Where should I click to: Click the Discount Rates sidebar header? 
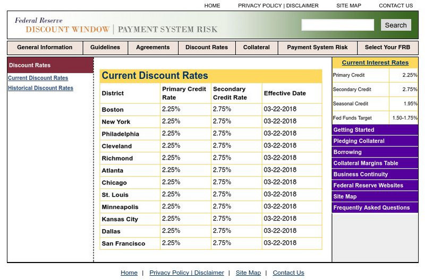(x=50, y=65)
